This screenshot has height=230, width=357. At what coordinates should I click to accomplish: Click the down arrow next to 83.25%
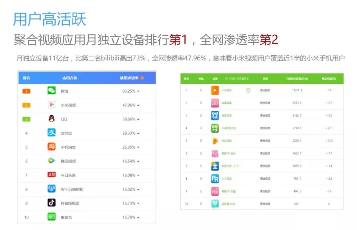[x=138, y=91]
